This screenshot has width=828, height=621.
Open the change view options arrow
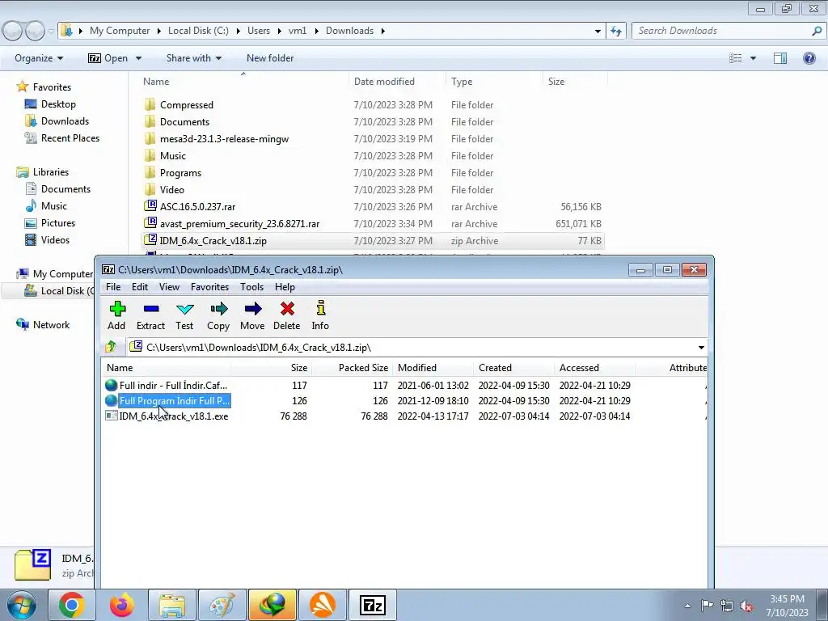click(x=753, y=58)
